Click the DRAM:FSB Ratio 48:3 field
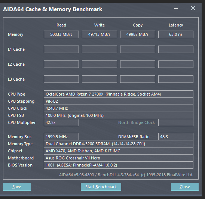 click(176, 137)
